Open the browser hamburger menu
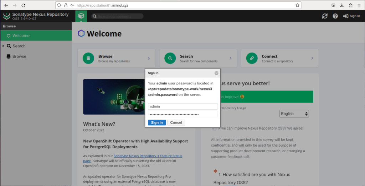The width and height of the screenshot is (365, 186). (x=359, y=5)
